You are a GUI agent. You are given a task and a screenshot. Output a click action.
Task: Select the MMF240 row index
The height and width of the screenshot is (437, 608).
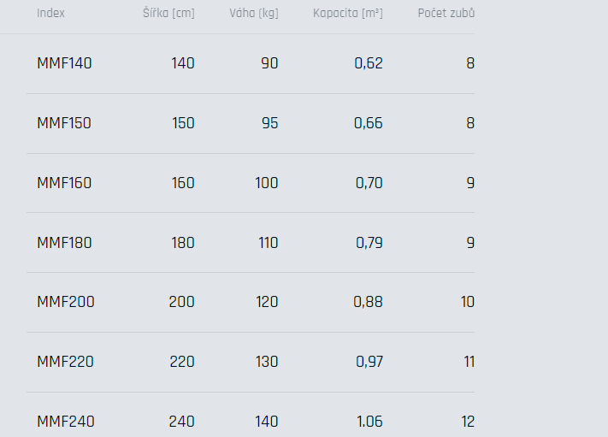point(66,422)
